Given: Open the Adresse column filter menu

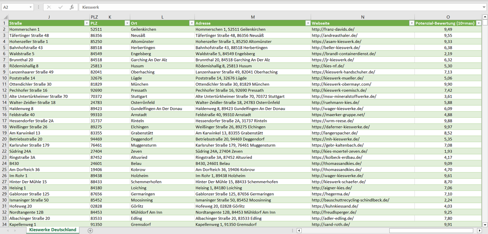Looking at the screenshot, I should pos(308,23).
